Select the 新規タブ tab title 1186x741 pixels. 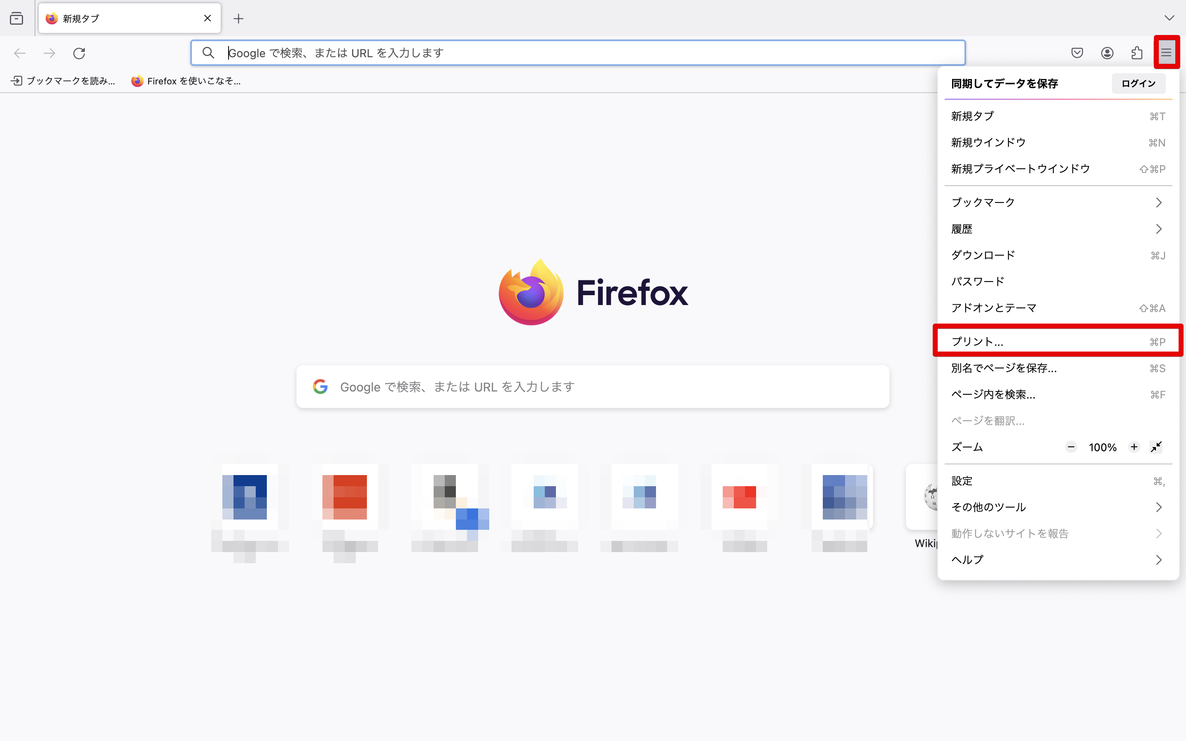81,19
